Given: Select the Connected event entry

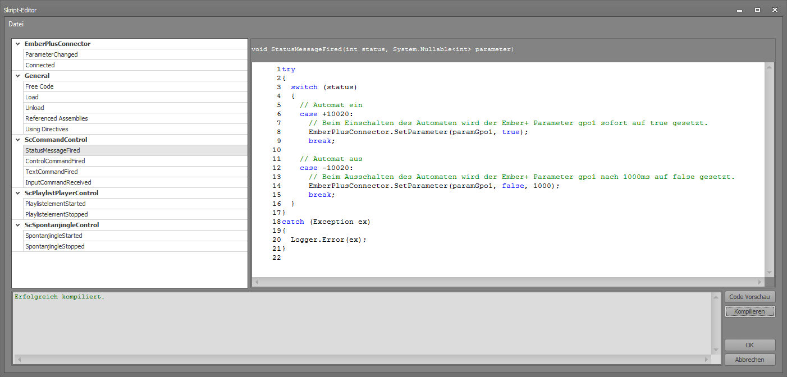Looking at the screenshot, I should point(135,65).
